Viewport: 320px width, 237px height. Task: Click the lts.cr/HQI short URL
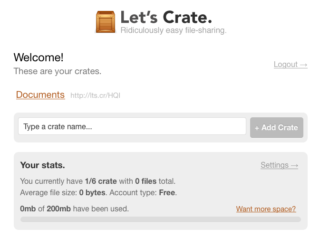[95, 95]
